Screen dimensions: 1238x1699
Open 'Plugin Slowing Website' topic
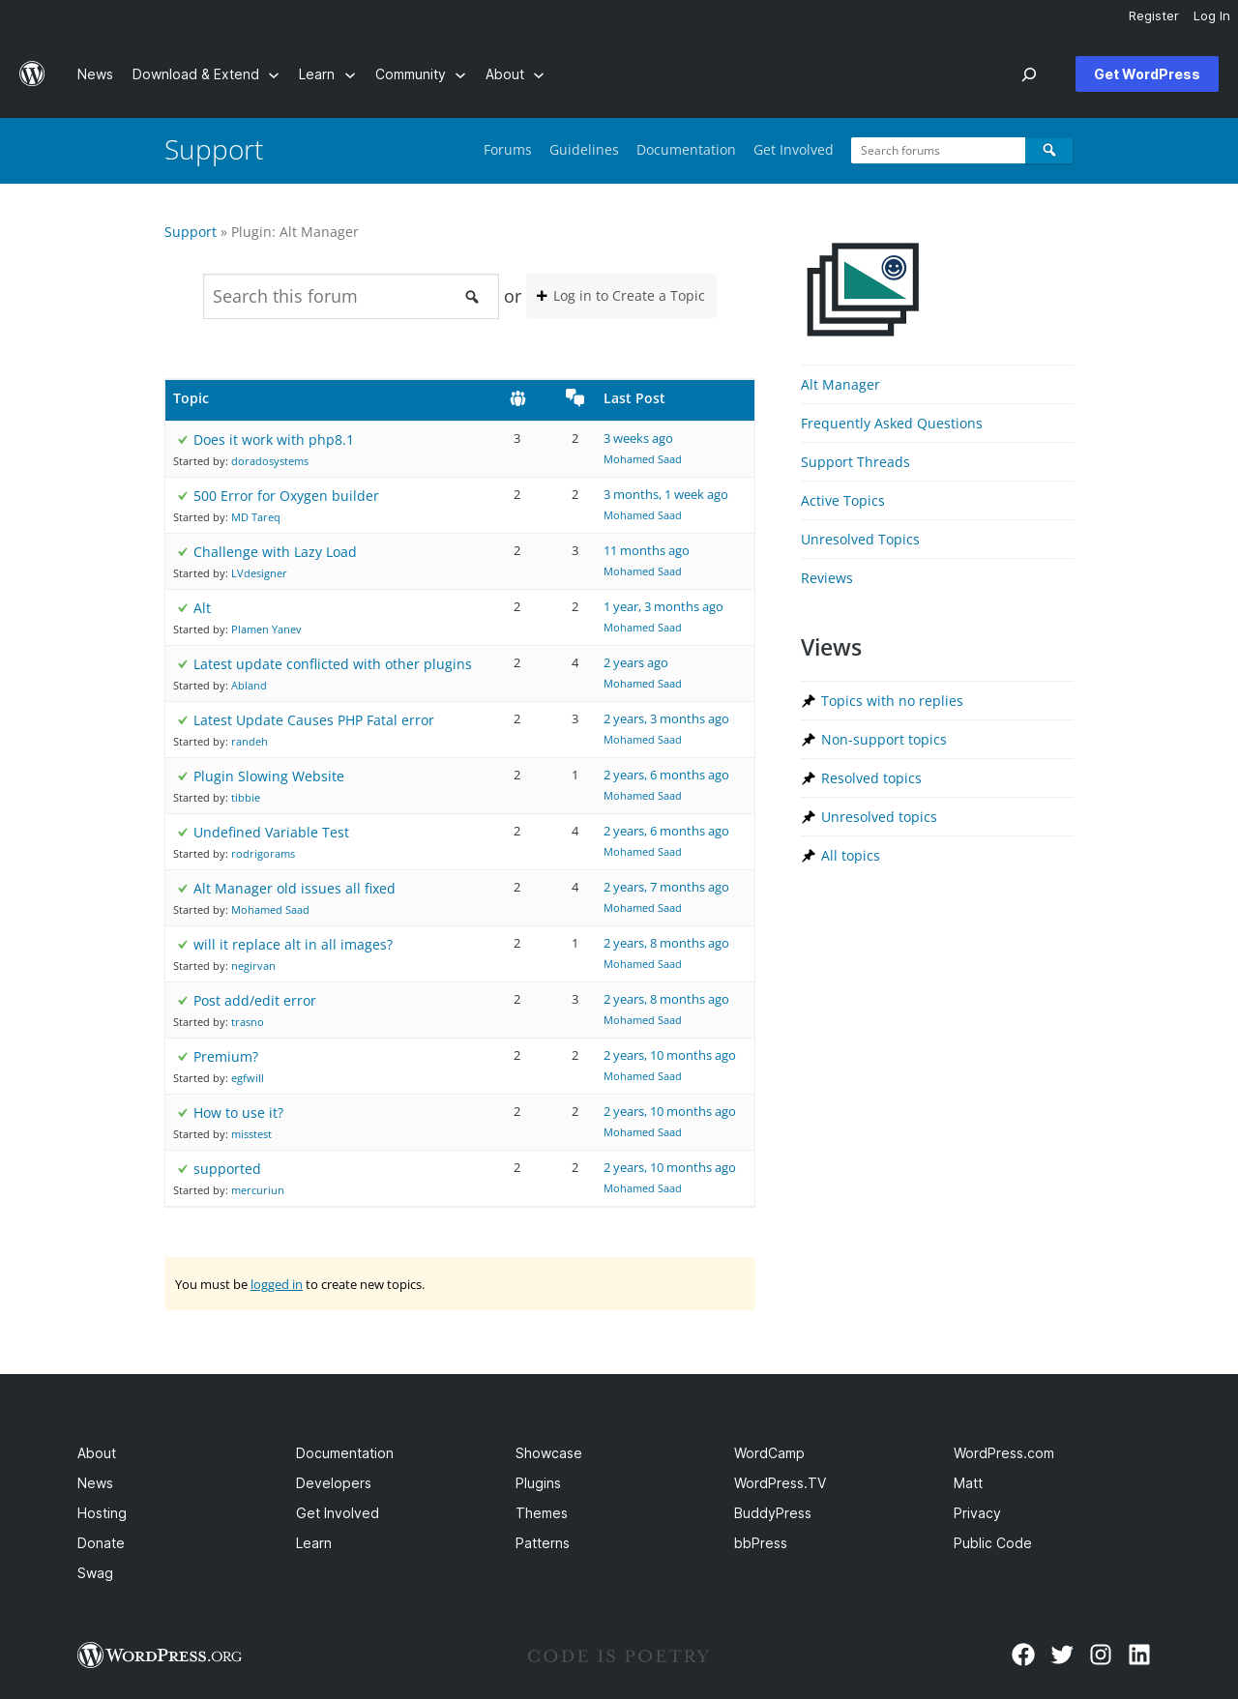[269, 776]
